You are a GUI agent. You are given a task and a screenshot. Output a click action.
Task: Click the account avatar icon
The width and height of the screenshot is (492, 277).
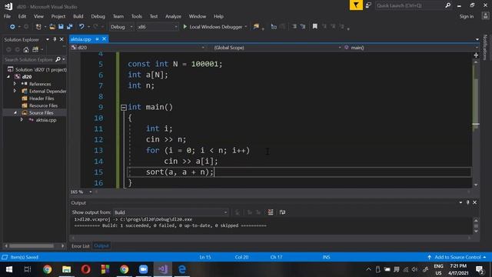tap(485, 16)
